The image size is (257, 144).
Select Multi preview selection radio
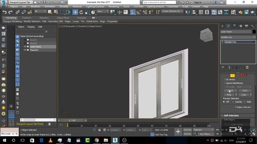[x=245, y=102]
